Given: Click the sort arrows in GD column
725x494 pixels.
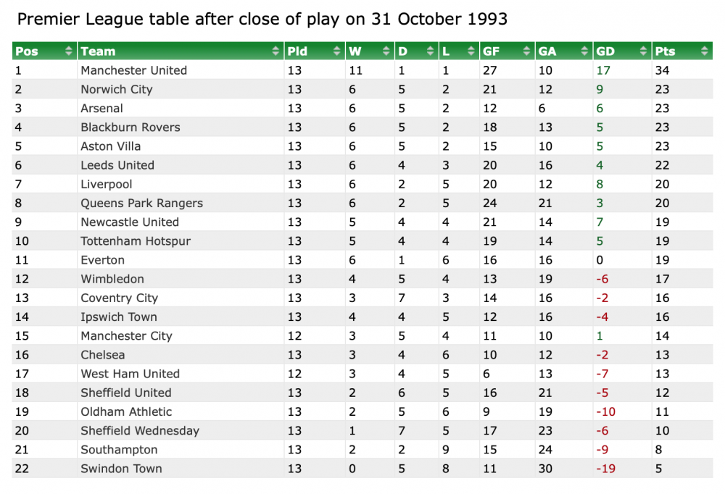Looking at the screenshot, I should tap(643, 51).
